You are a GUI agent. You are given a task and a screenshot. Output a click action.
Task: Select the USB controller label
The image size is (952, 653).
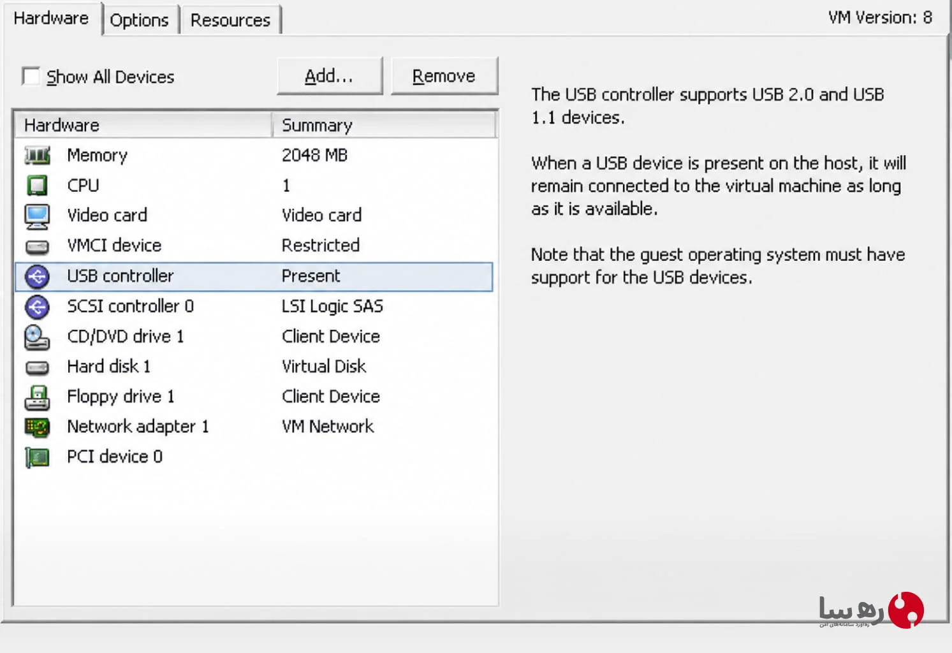tap(120, 275)
